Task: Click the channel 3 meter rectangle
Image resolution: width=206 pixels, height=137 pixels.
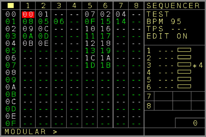Action: (184, 65)
